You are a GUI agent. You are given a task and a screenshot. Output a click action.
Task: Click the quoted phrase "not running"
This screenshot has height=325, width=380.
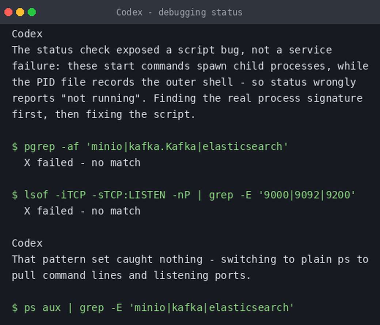100,98
